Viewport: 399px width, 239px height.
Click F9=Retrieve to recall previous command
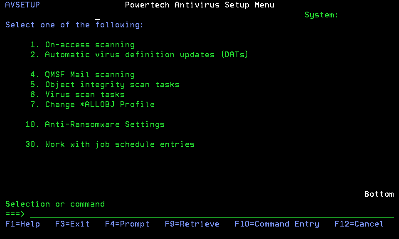192,224
